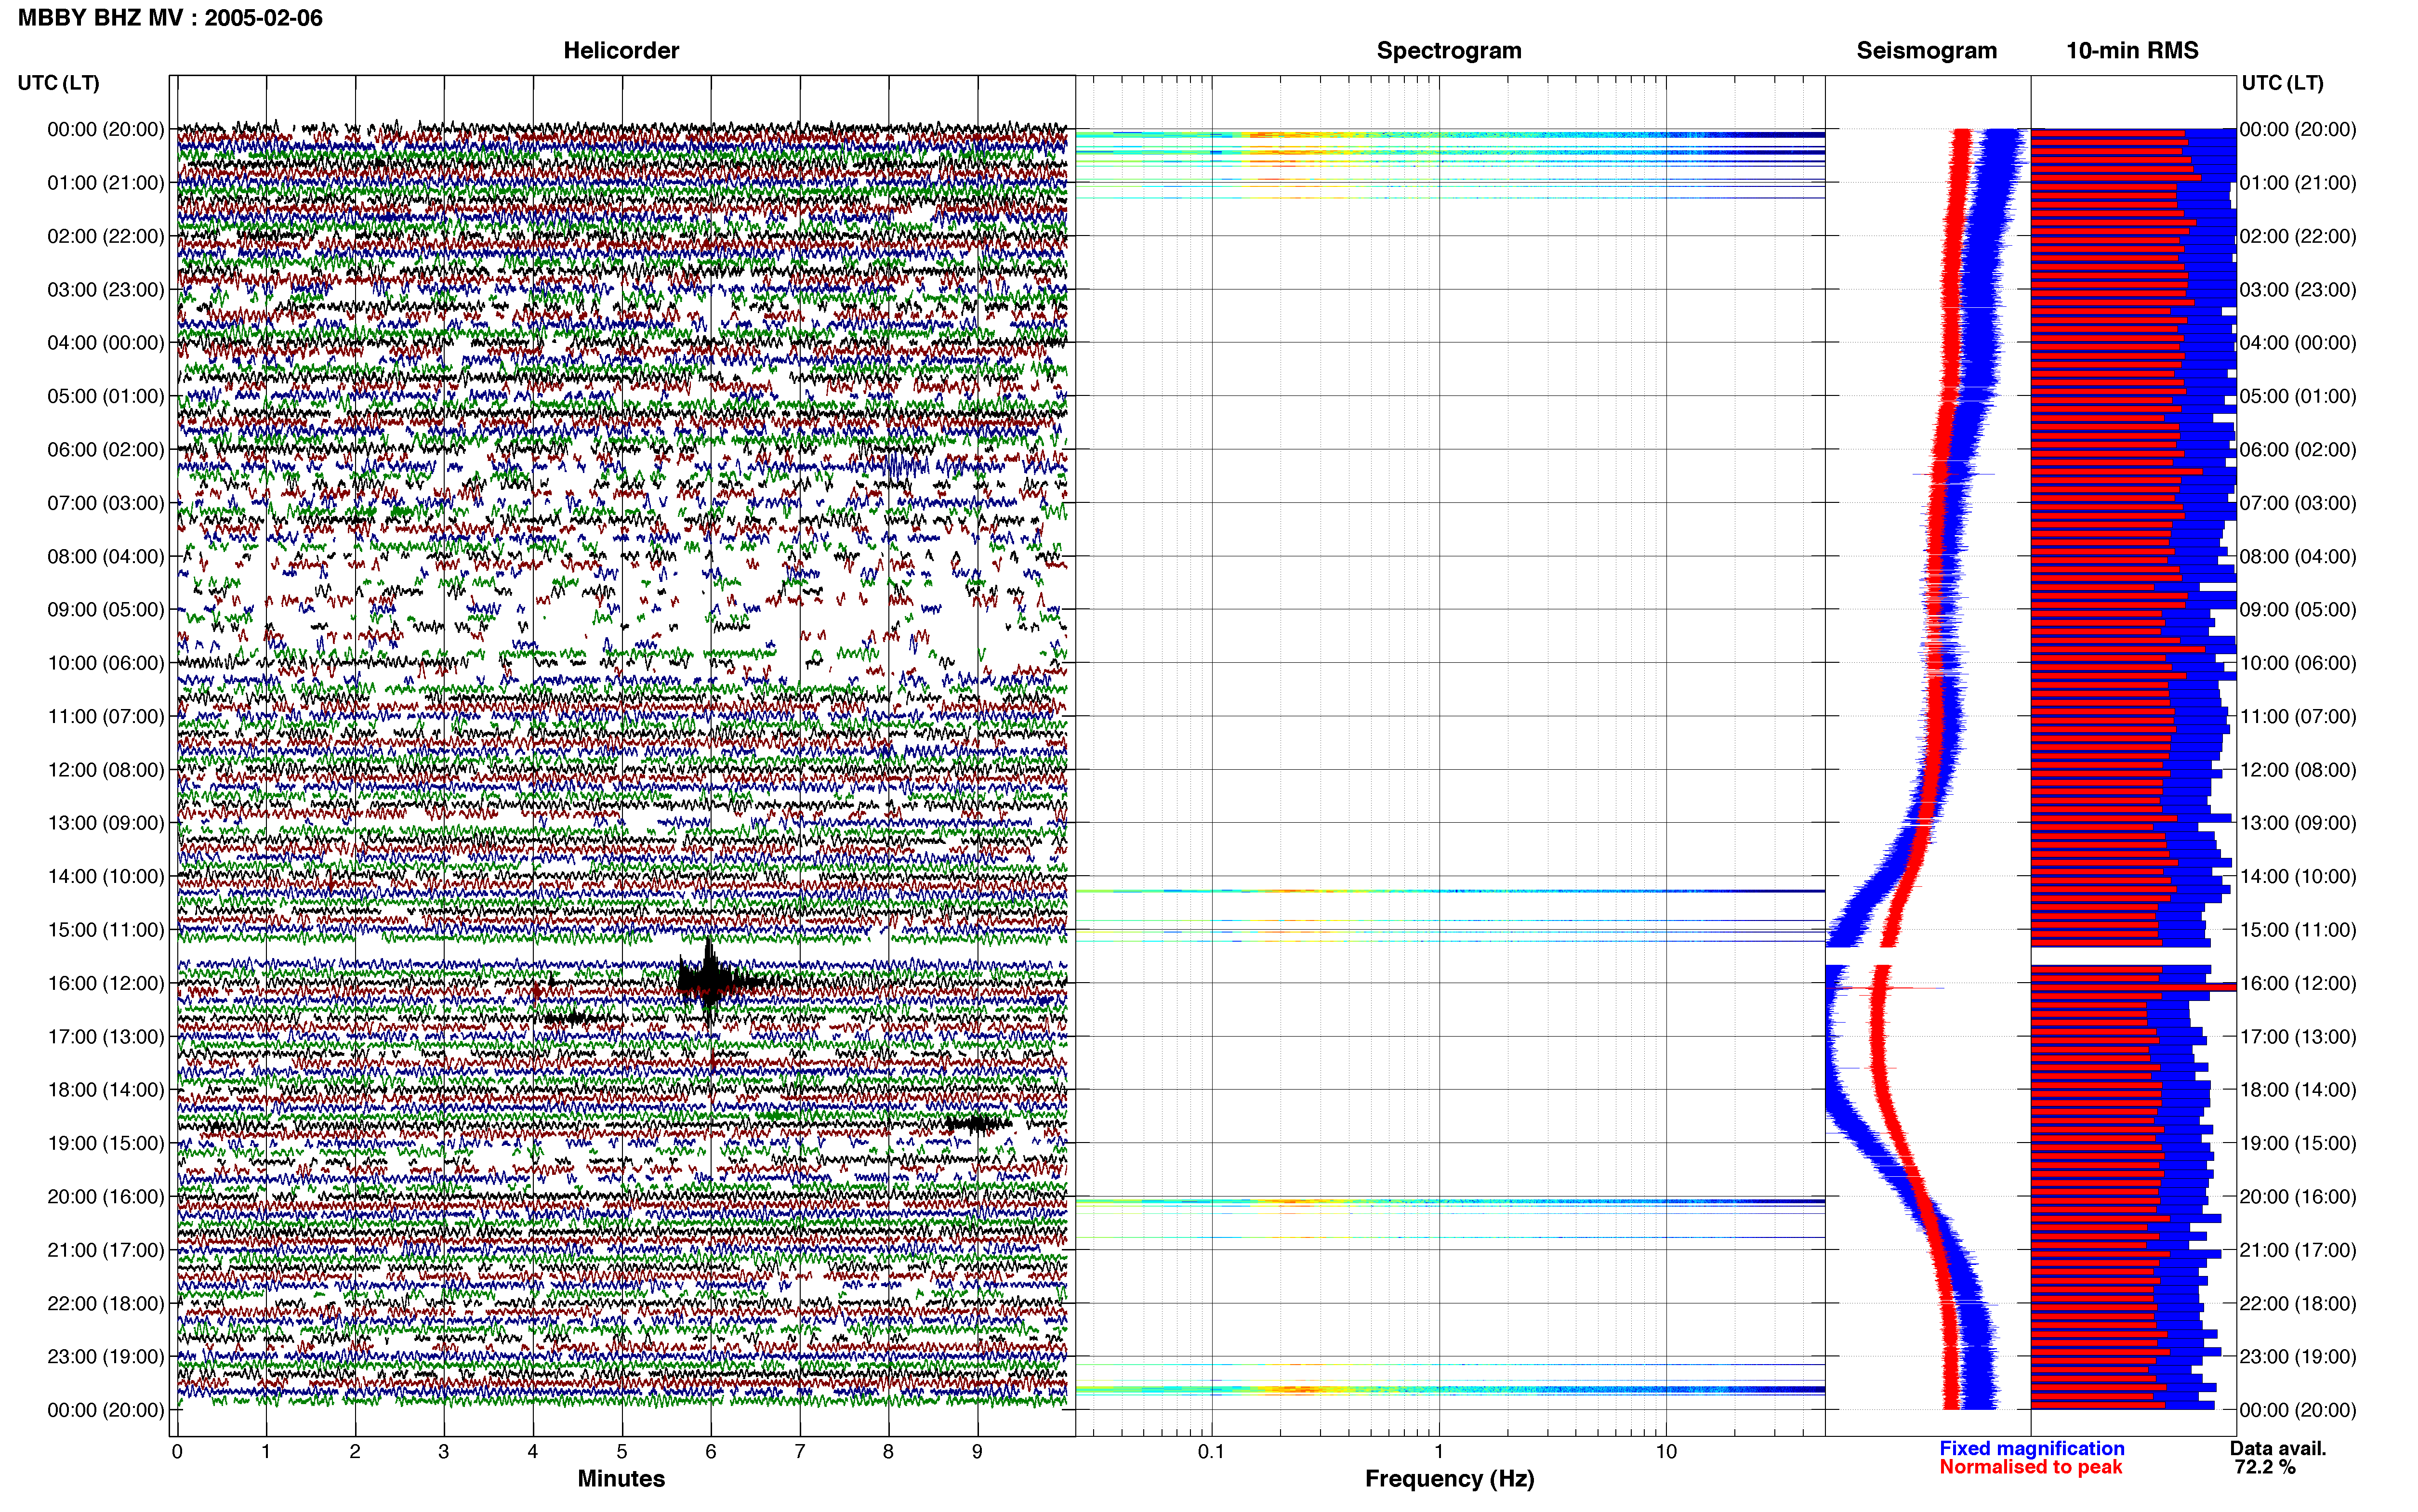This screenshot has height=1512, width=2418.
Task: Click the thick spectrogram band before 00:00 bottom
Action: pos(1450,1390)
